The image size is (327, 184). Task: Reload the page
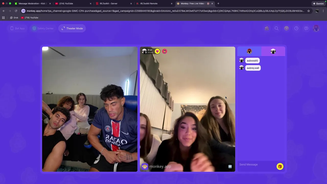[16, 11]
